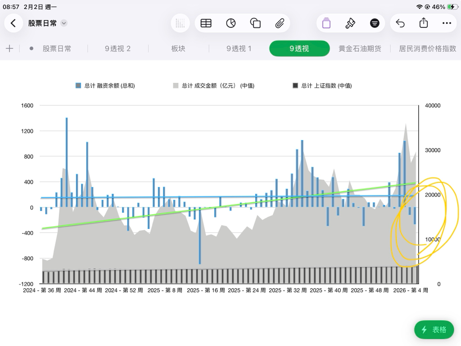461x346 pixels.
Task: Switch to the 黄金石油期货 sheet tab
Action: point(360,49)
